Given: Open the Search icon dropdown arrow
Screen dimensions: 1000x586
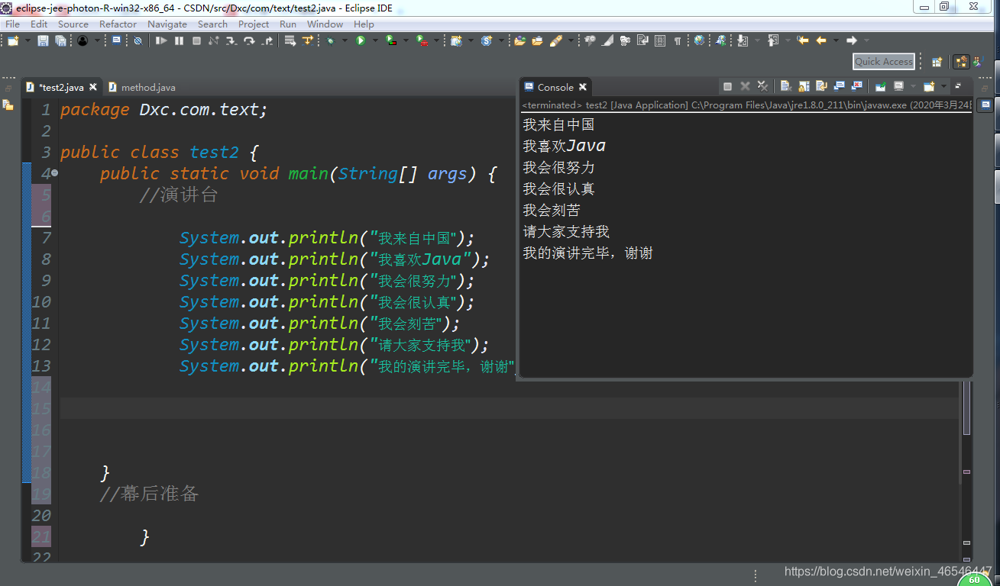Looking at the screenshot, I should click(571, 40).
